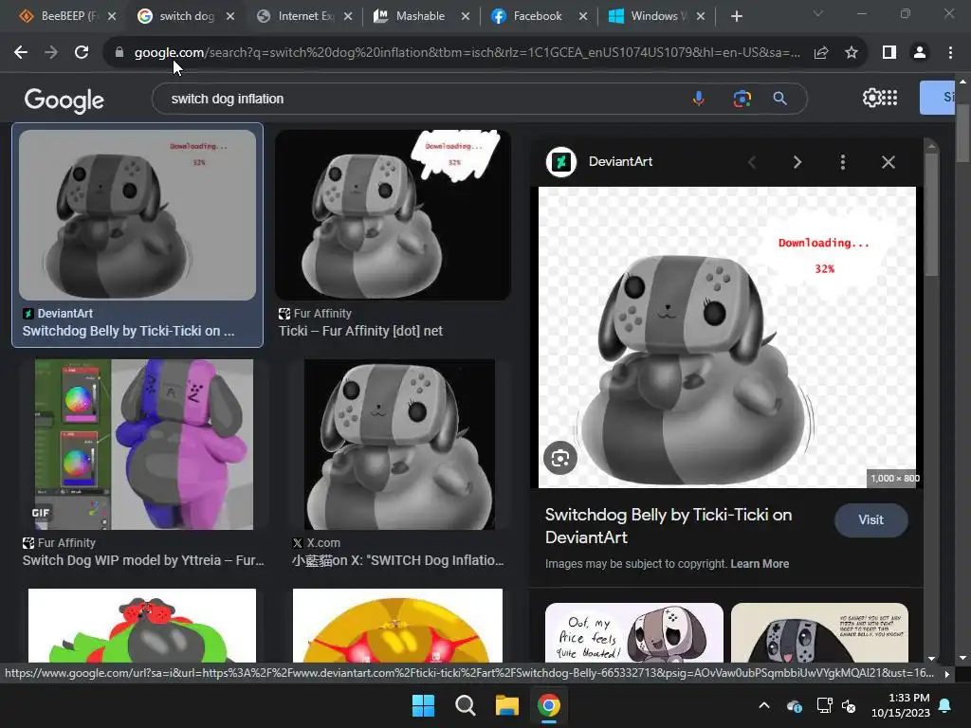
Task: Click the Visit button
Action: tap(870, 520)
